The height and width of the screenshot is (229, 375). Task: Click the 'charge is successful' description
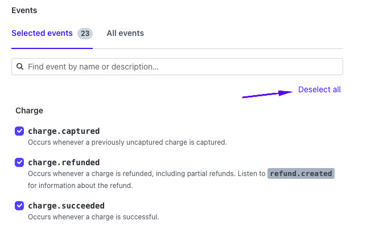point(93,216)
